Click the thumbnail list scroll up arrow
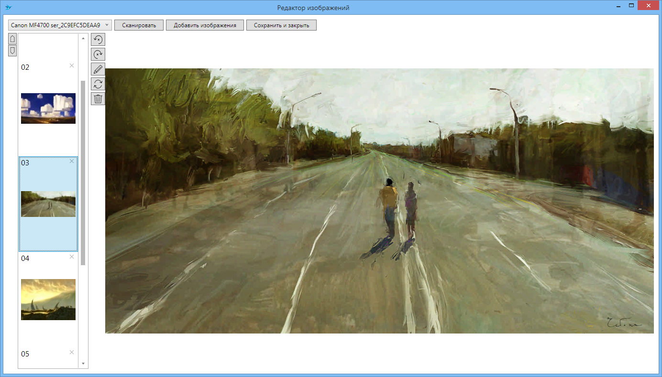 tap(83, 38)
